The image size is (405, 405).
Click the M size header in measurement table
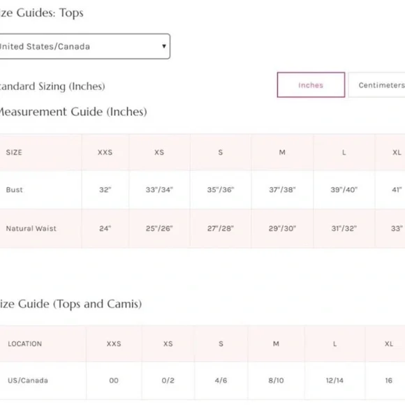coord(282,152)
